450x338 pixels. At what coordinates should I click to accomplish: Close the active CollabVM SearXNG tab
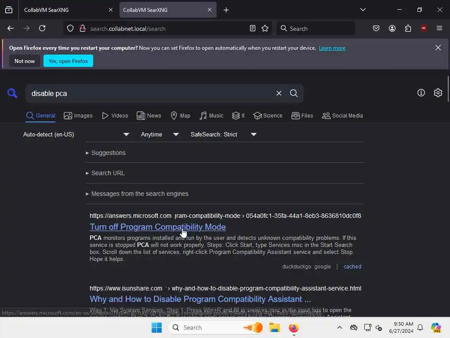point(210,10)
